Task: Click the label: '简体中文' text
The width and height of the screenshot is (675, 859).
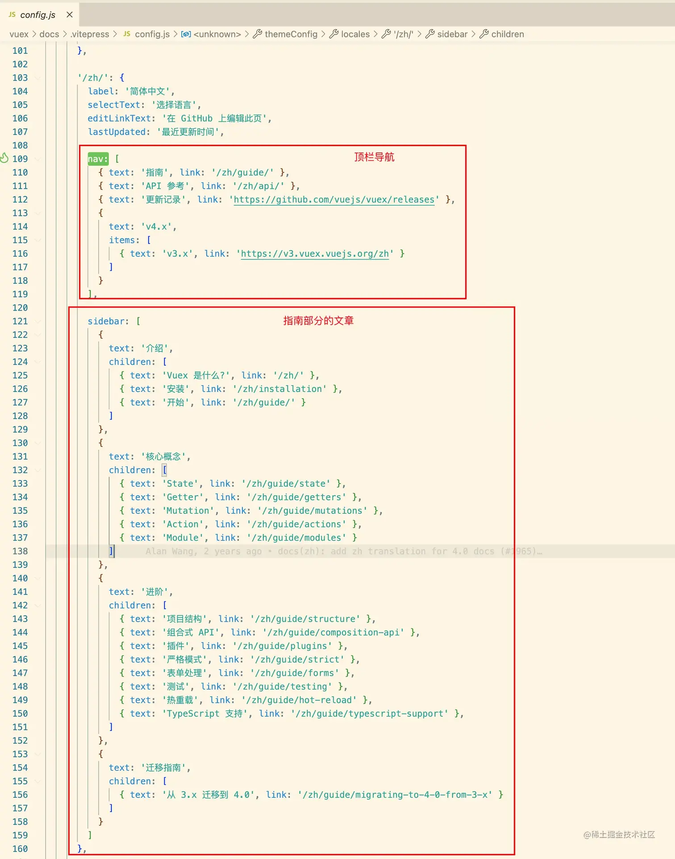Action: point(131,91)
